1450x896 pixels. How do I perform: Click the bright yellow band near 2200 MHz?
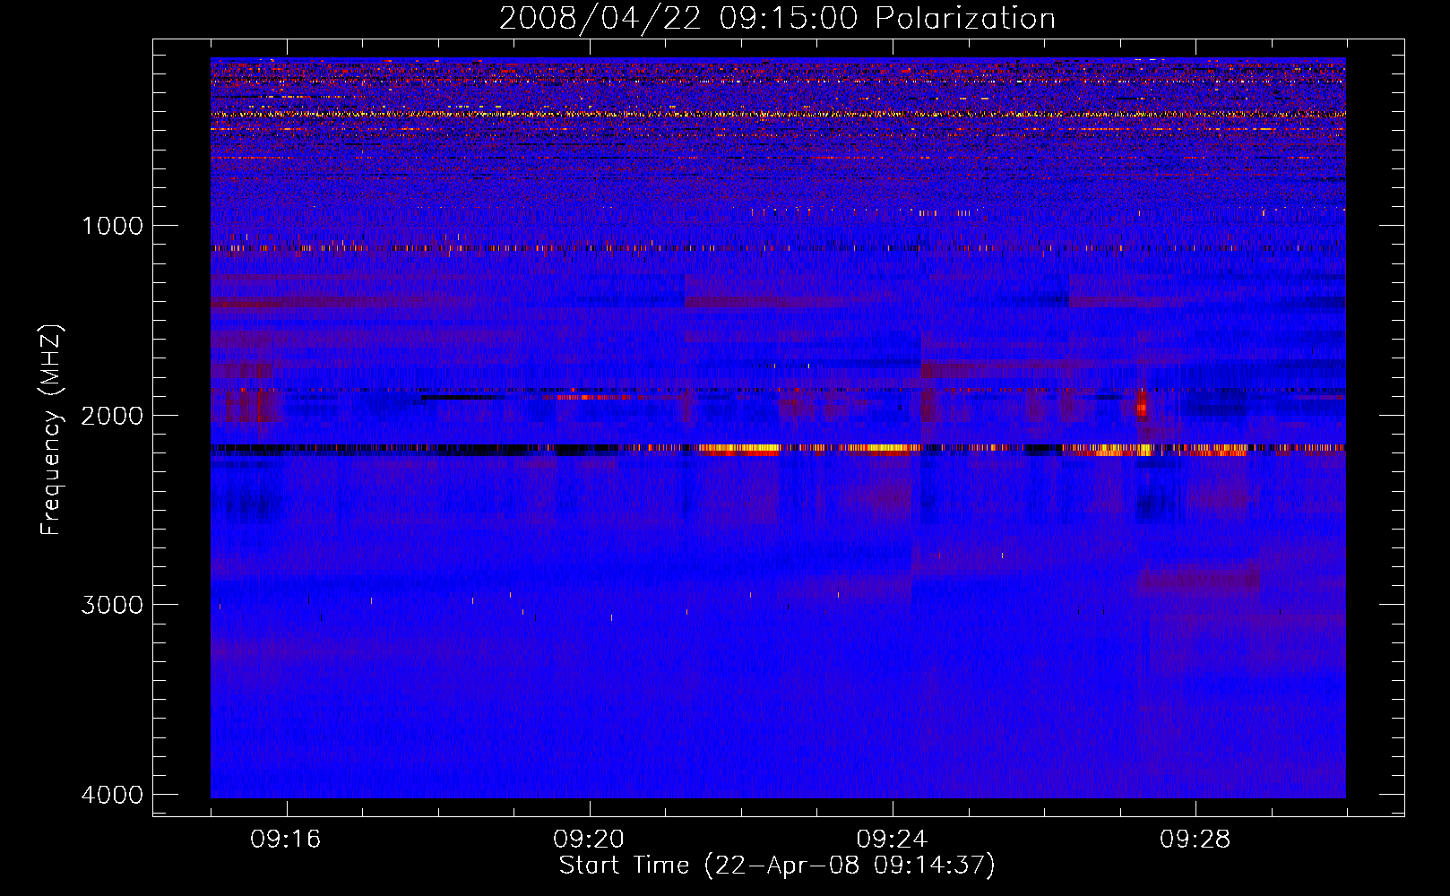778,449
